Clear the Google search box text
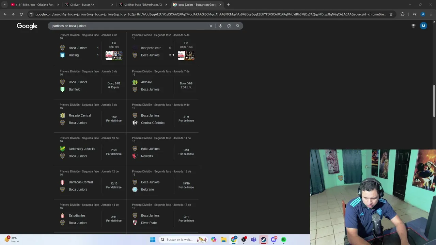436x245 pixels. pos(211,26)
